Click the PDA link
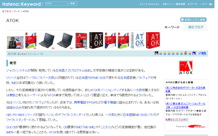Screen dimensions: 218x136 coord(92,102)
